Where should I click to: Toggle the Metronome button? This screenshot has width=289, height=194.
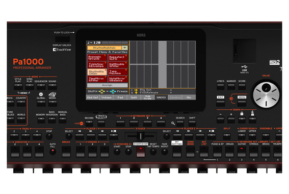click(252, 120)
